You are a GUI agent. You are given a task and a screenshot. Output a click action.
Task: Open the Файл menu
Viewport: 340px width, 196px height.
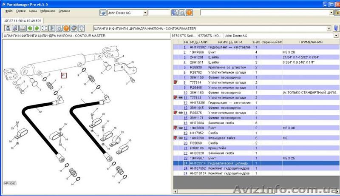pyautogui.click(x=9, y=10)
